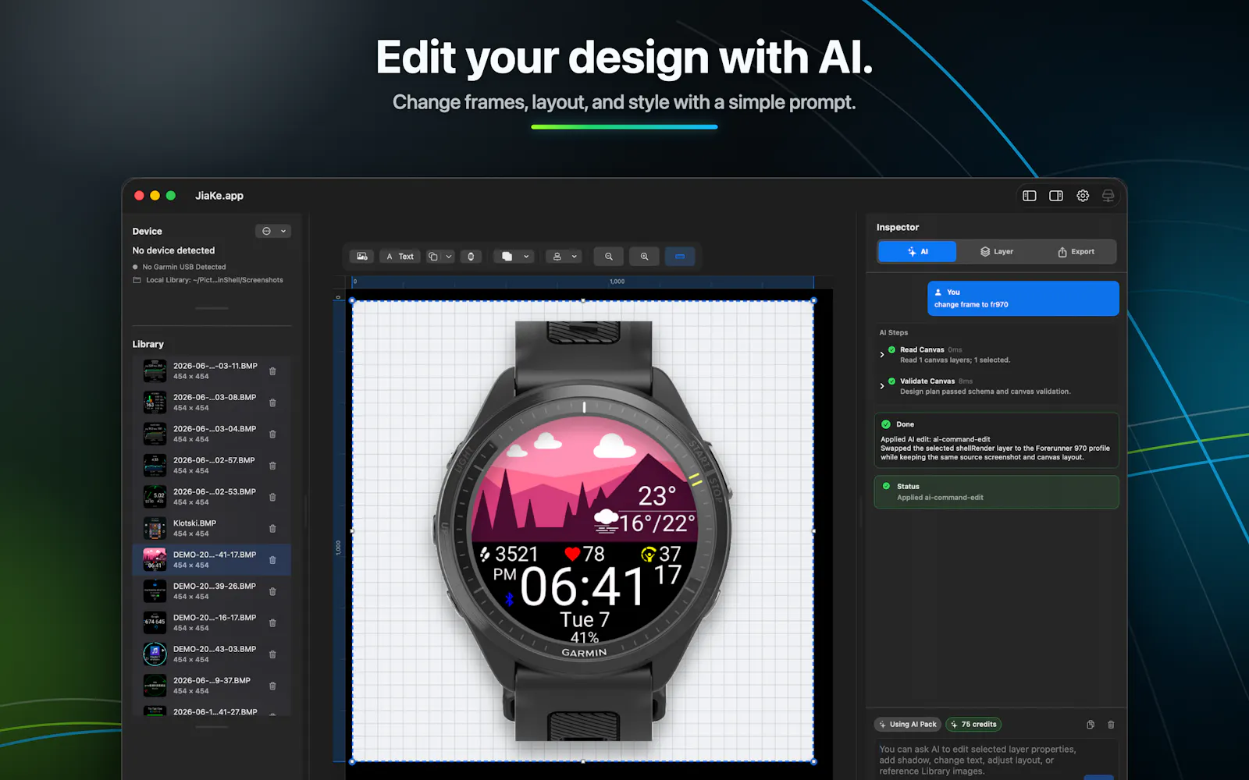Select DEMO-20...43-03.BMP in the Library
The width and height of the screenshot is (1249, 780).
[212, 654]
